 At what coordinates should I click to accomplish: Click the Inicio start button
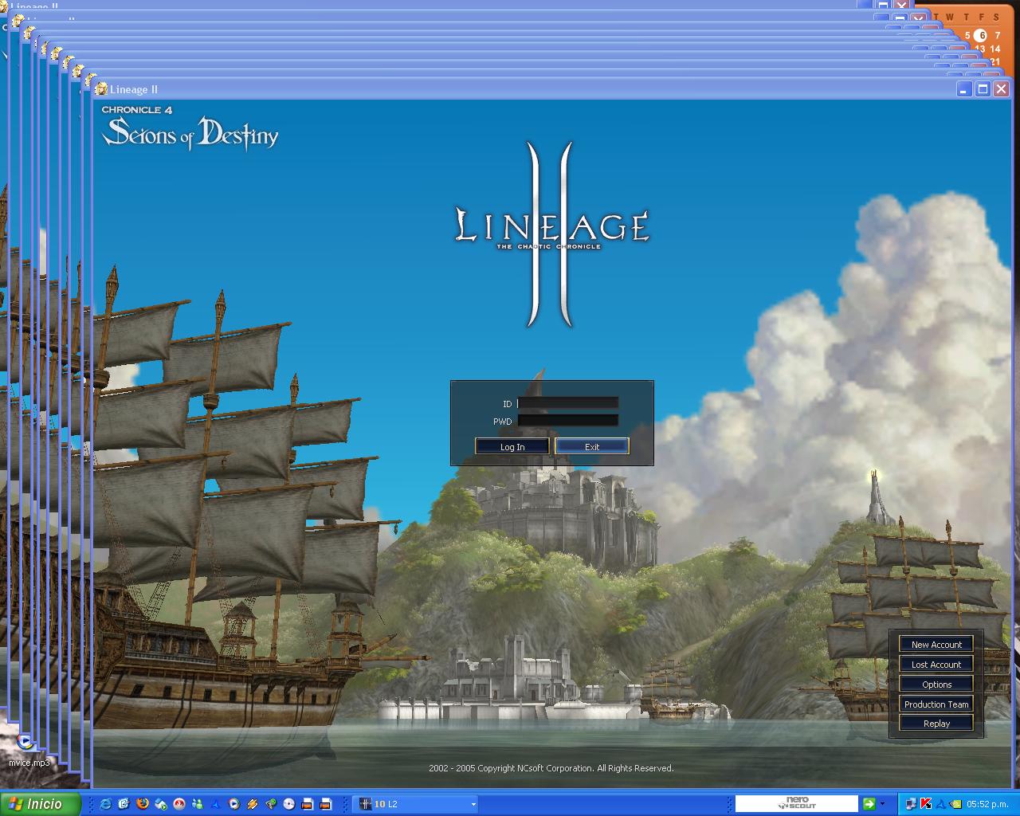coord(40,804)
